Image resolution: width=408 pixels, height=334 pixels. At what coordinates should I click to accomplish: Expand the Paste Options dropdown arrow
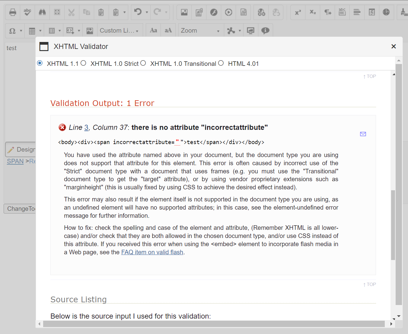[124, 12]
